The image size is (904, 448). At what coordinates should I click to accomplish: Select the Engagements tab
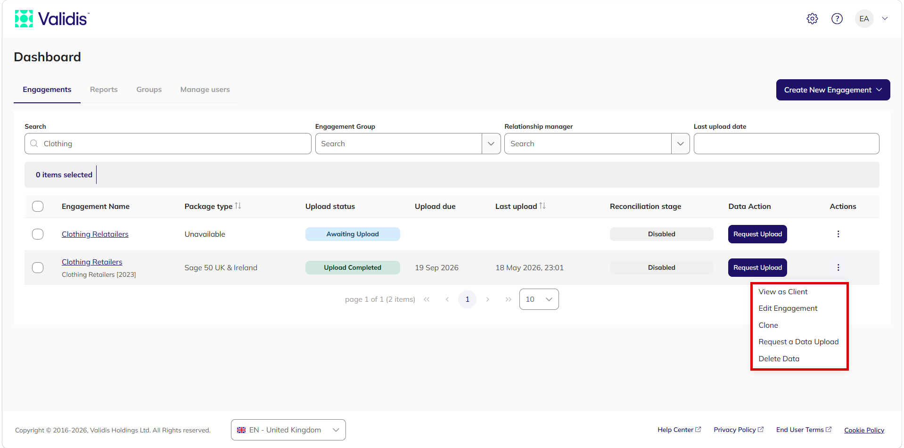point(47,90)
